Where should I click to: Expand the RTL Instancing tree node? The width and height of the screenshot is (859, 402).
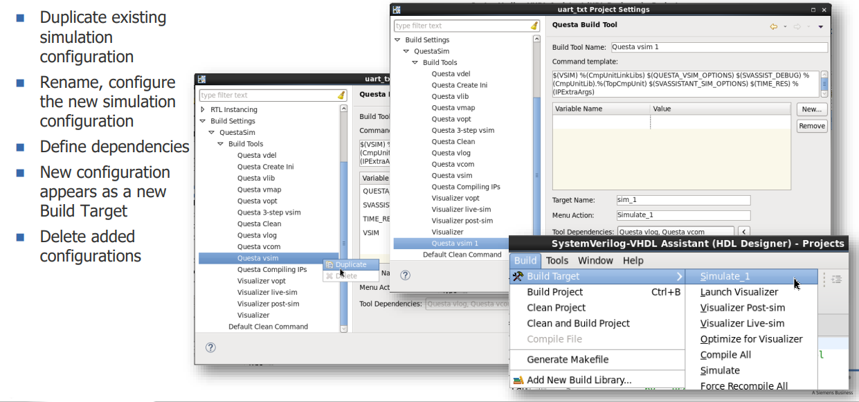203,109
